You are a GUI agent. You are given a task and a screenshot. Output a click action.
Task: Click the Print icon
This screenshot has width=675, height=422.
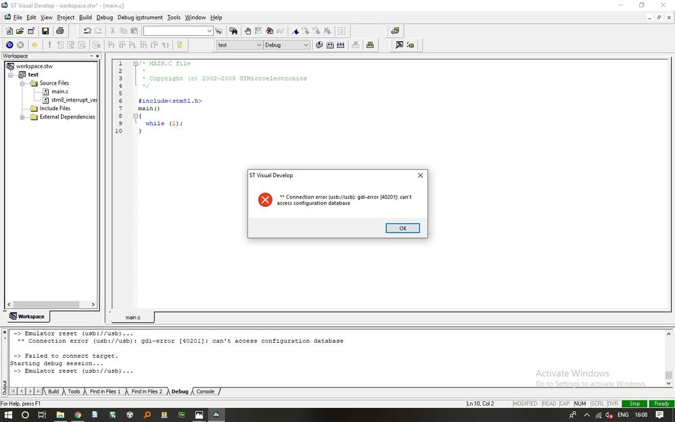pyautogui.click(x=60, y=31)
